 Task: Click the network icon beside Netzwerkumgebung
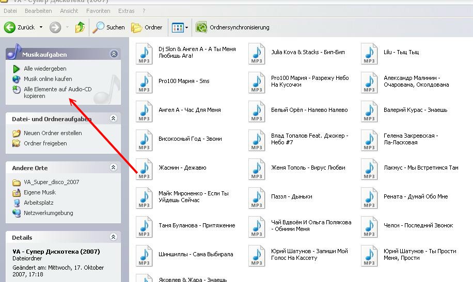17,213
